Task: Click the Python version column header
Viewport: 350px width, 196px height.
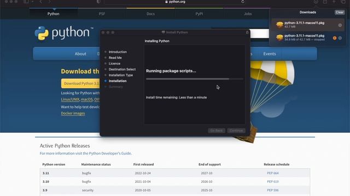Action: tap(54, 164)
